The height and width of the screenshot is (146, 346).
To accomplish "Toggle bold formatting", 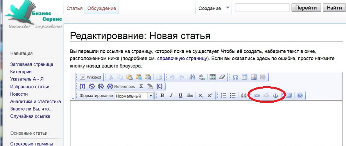I will click(162, 96).
